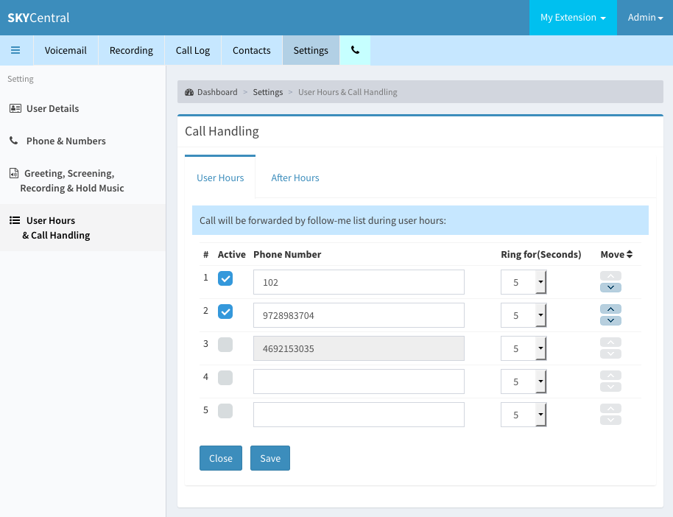Click move-up arrow for row 3

610,342
